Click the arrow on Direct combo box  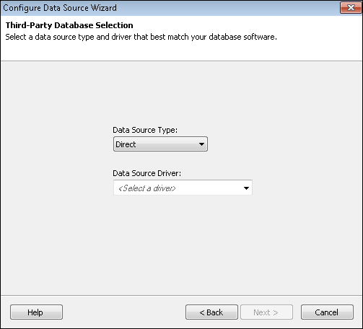pyautogui.click(x=201, y=144)
